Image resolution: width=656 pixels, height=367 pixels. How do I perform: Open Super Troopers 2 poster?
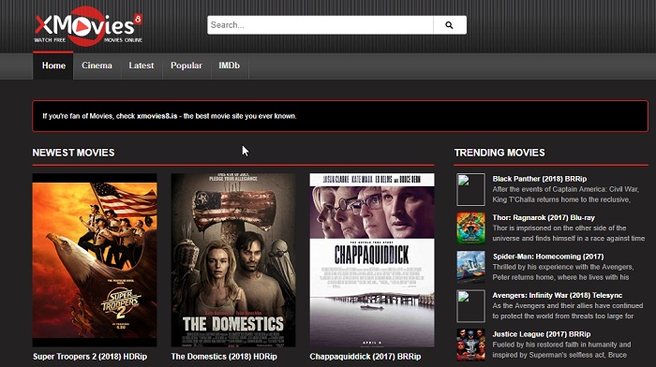coord(95,260)
